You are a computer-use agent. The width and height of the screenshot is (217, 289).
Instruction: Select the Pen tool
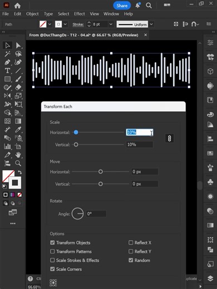click(x=7, y=62)
